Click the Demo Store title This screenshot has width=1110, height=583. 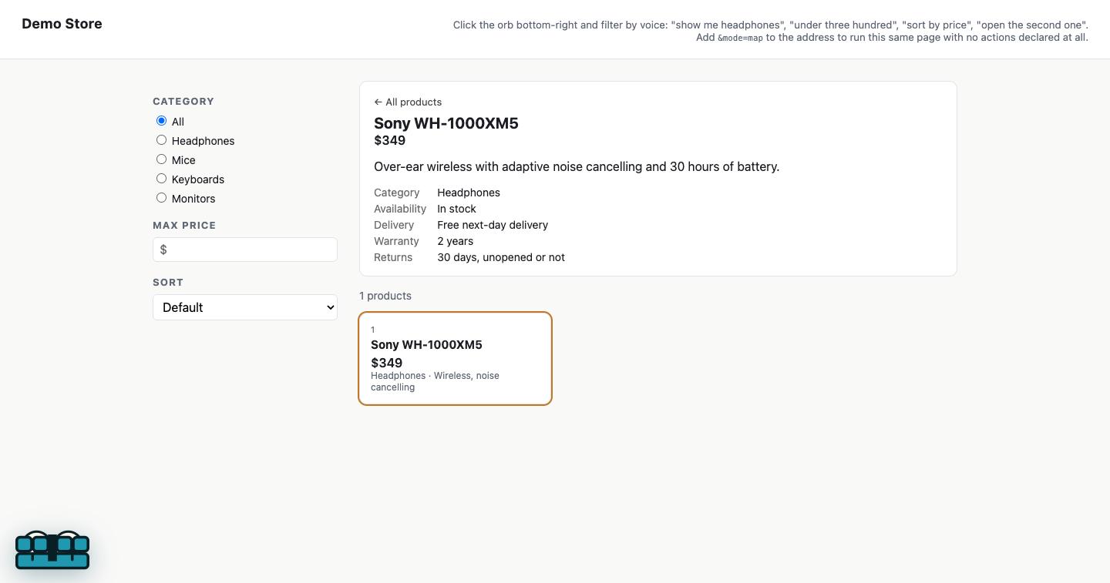coord(62,24)
